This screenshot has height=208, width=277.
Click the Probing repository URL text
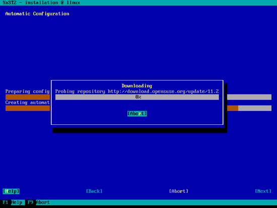click(x=137, y=91)
